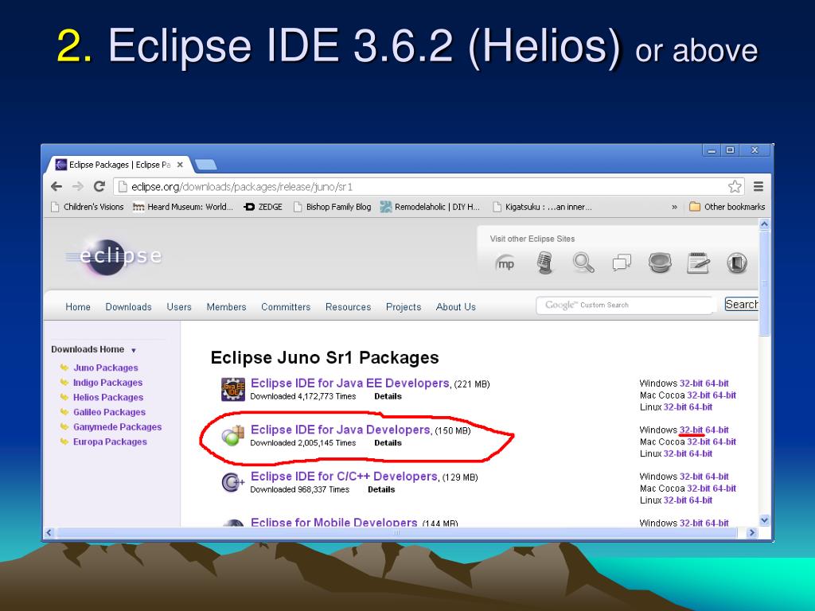The width and height of the screenshot is (815, 611).
Task: Open Juno Packages in the sidebar
Action: [x=106, y=368]
